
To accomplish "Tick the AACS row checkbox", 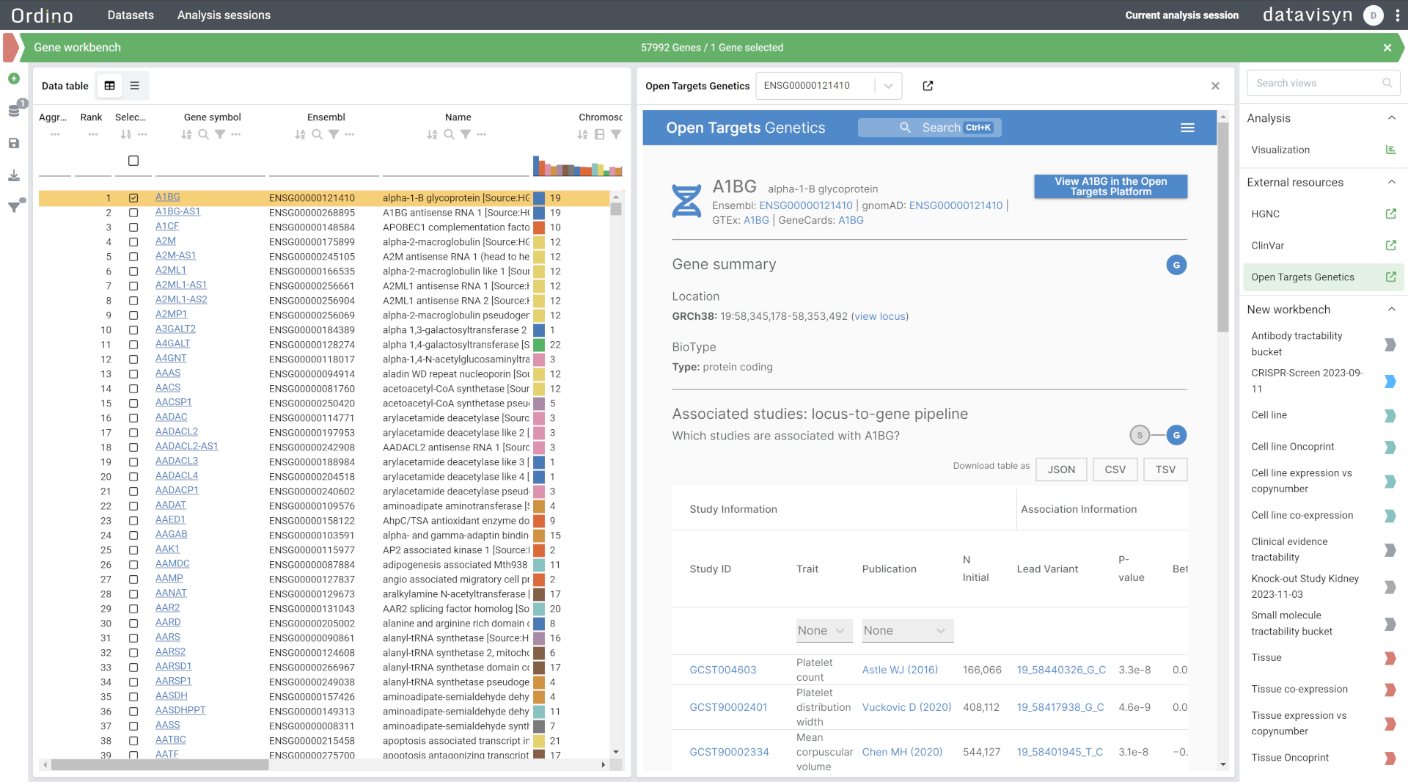I will tap(133, 389).
